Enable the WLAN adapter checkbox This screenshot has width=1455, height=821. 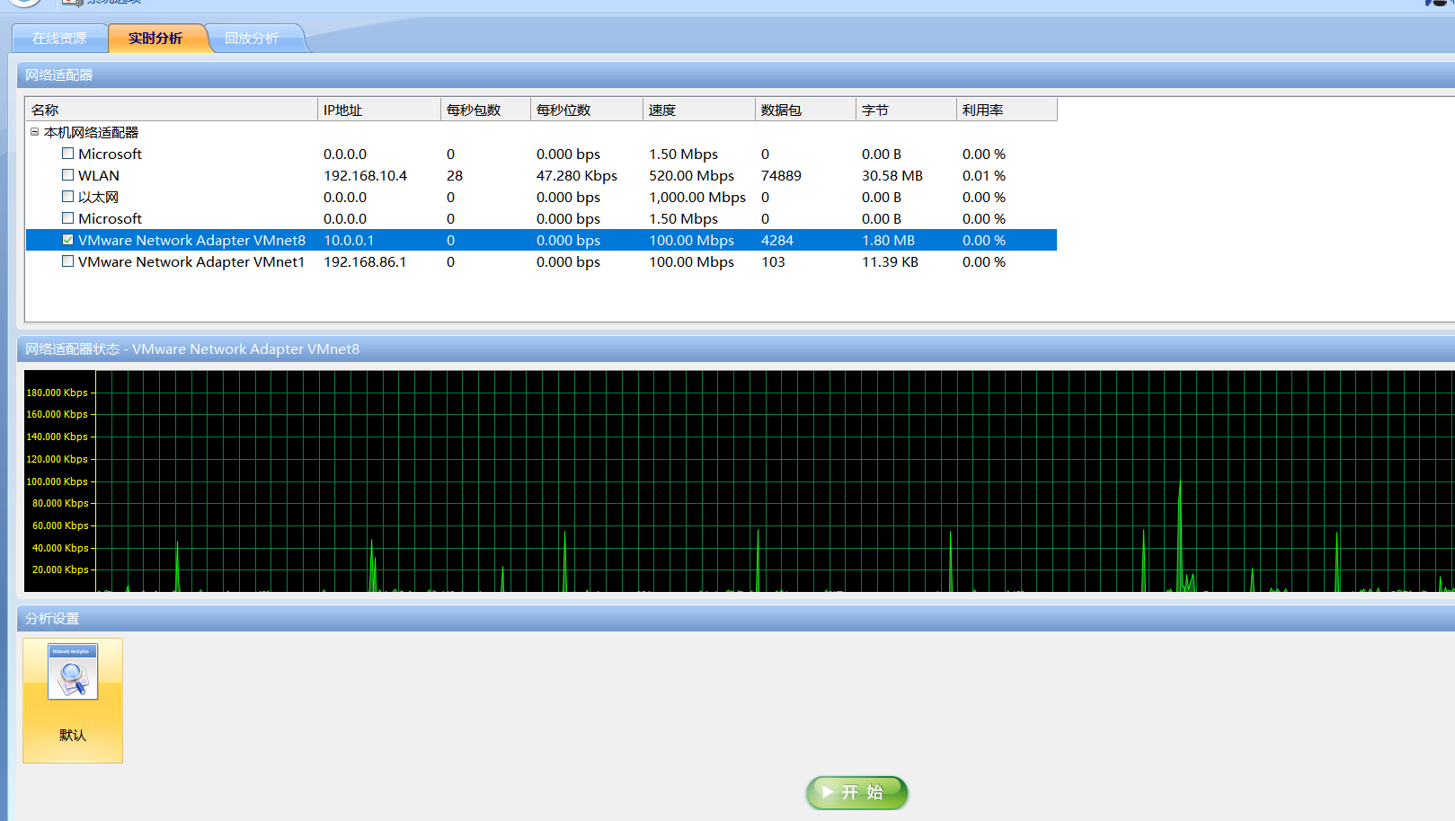tap(67, 175)
